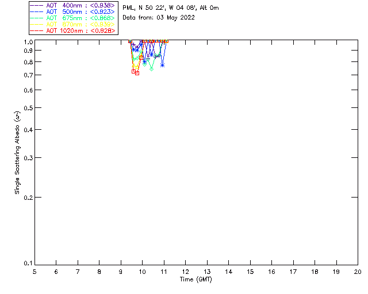Screen dimensions: 368x294
Task: Click the x-axis tick label 14
Action: [x=229, y=272]
